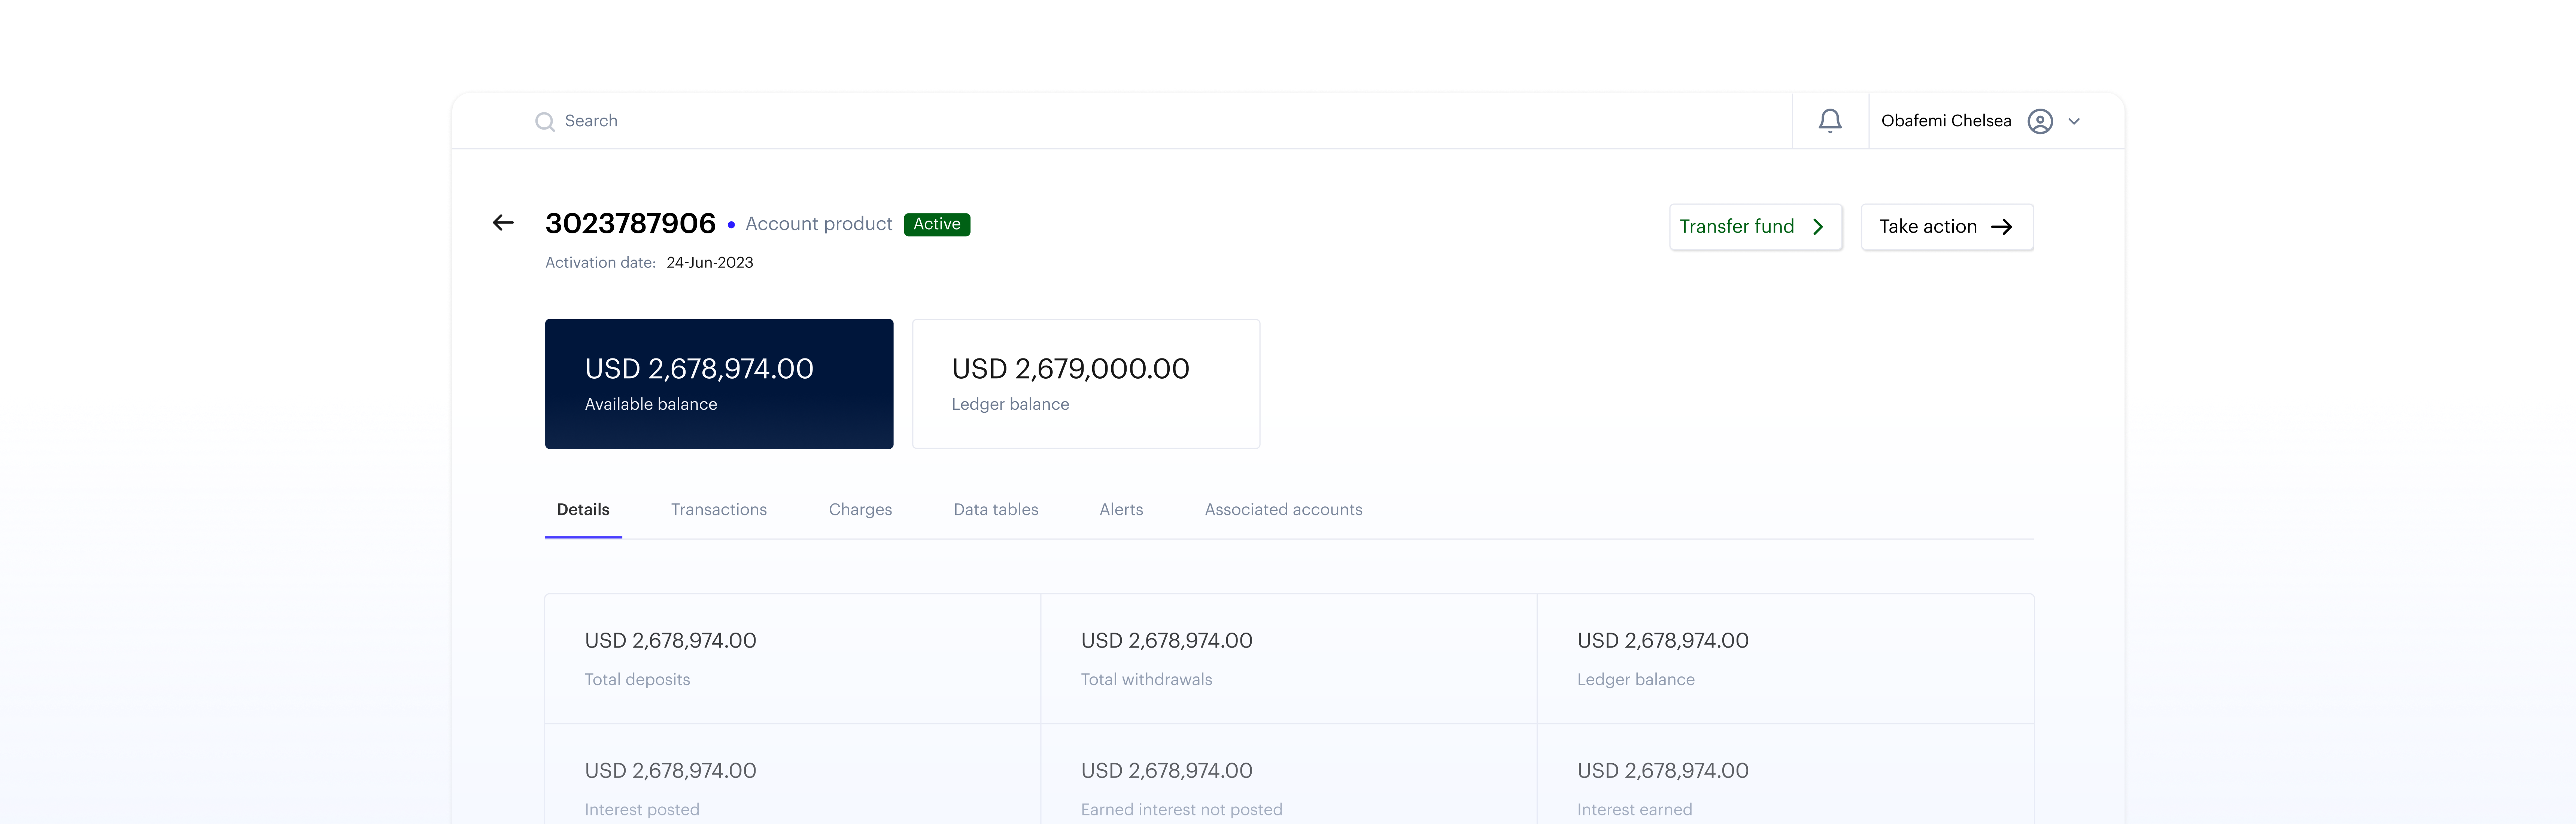Select account number 3023787906
This screenshot has width=2576, height=824.
pos(630,223)
